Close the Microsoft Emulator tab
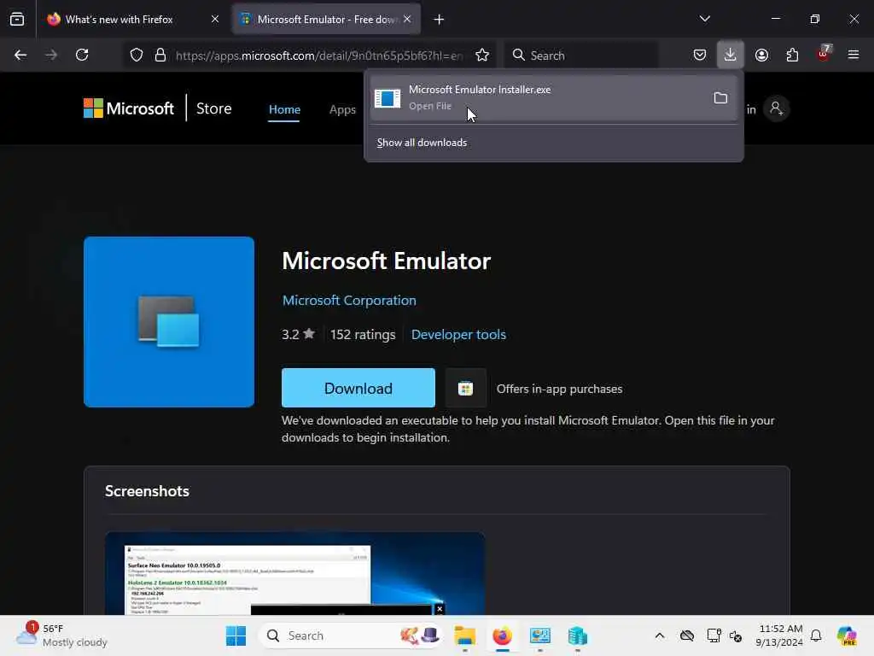Screen dimensions: 874x656 point(407,19)
